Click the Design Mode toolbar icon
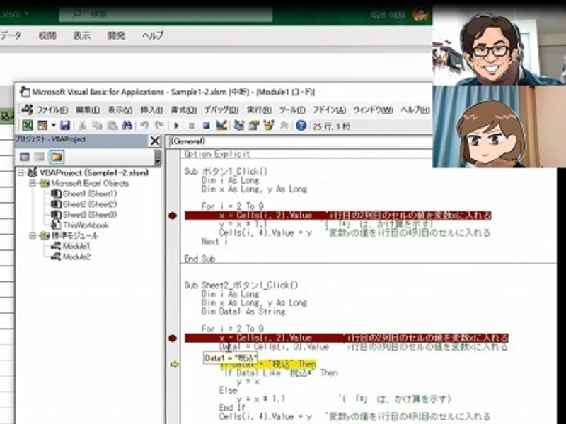566x424 pixels. tap(221, 125)
